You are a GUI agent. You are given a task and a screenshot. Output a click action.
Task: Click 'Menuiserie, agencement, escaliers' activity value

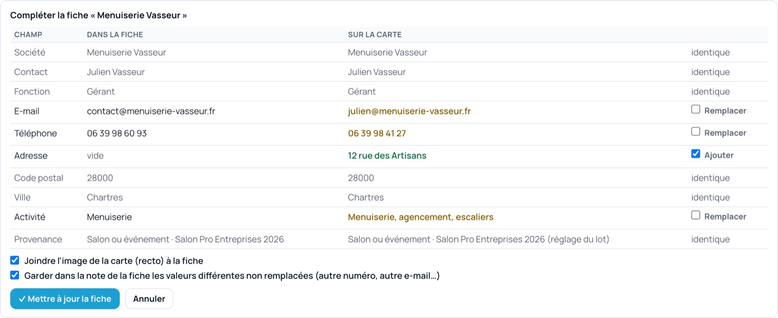pos(421,217)
